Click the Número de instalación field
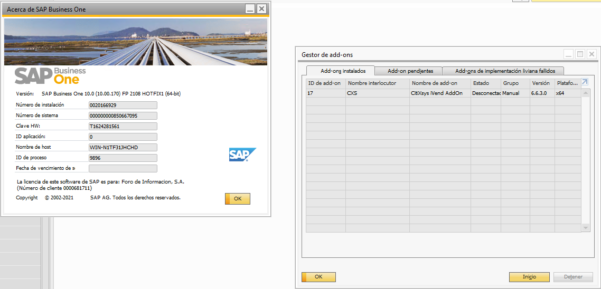 tap(123, 105)
